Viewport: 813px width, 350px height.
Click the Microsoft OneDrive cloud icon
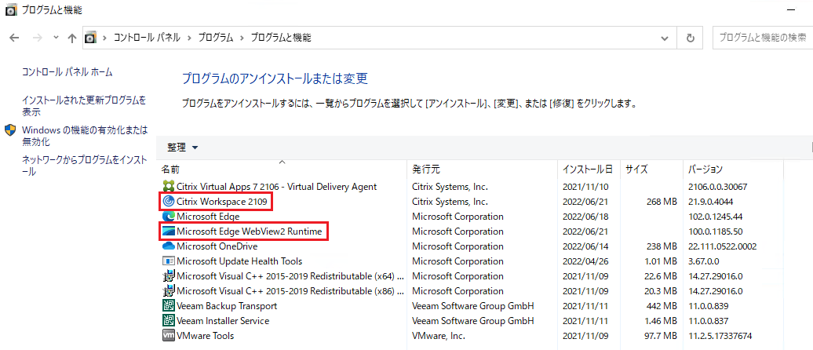168,246
